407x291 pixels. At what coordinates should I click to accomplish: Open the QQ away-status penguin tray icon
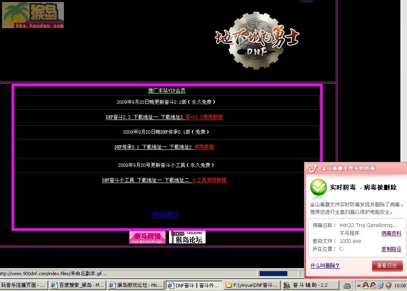tap(373, 286)
